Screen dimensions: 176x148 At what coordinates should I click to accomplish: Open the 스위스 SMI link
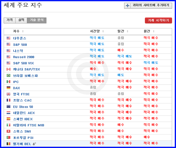22,131
